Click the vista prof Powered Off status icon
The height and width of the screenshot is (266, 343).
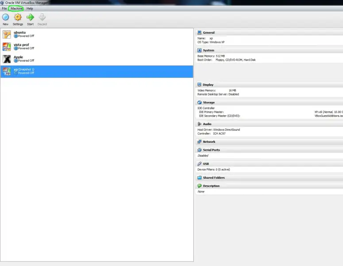coord(16,48)
